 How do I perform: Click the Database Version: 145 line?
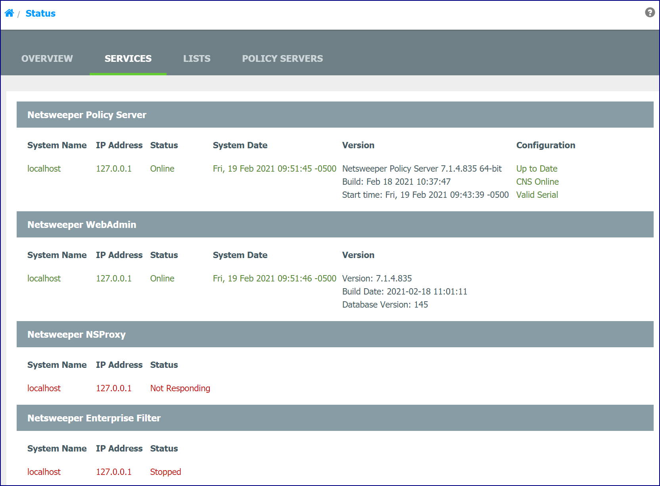point(385,304)
